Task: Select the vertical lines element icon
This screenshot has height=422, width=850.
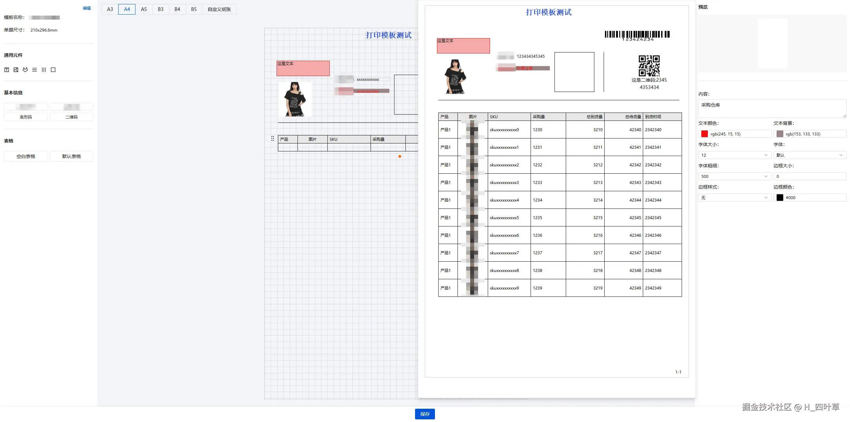Action: pyautogui.click(x=44, y=70)
